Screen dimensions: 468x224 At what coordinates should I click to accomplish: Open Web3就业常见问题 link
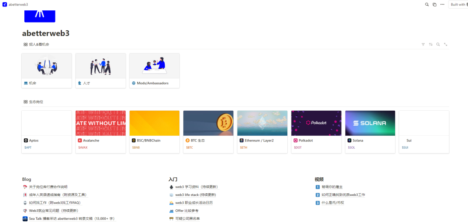click(54, 211)
